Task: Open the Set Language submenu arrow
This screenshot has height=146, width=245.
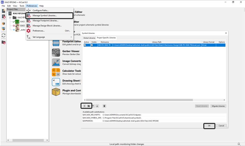Action: point(71,37)
